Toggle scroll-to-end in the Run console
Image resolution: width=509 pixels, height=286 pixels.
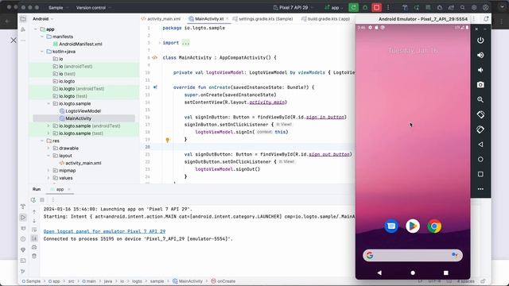pyautogui.click(x=34, y=238)
